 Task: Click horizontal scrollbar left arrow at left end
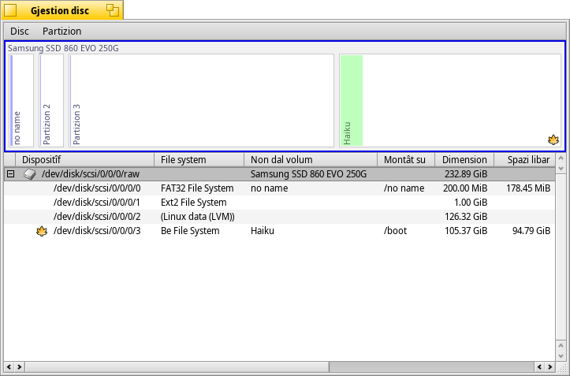pyautogui.click(x=9, y=367)
